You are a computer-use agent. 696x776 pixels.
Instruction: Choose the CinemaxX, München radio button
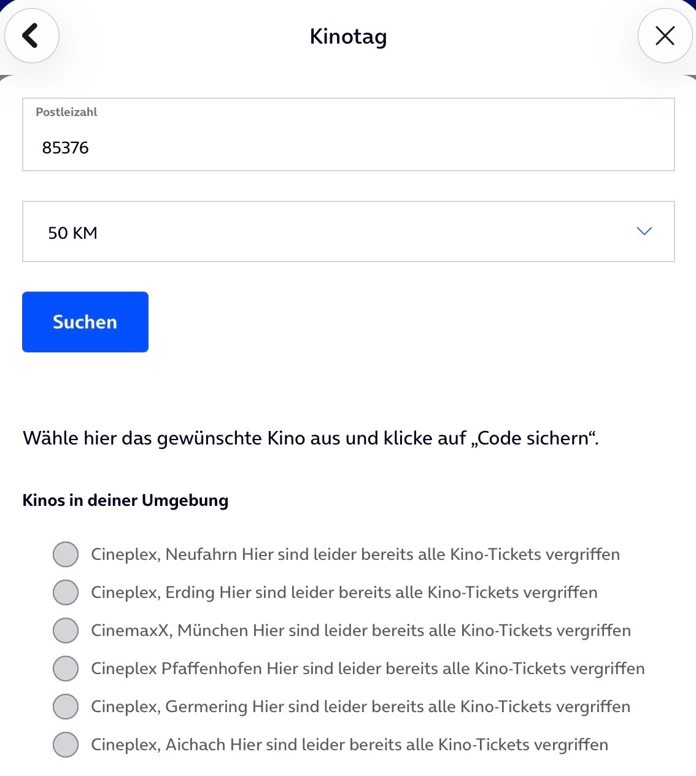66,630
